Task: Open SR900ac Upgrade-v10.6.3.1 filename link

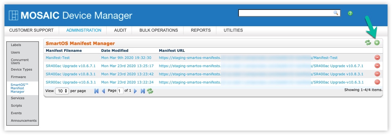Action: pyautogui.click(x=71, y=82)
